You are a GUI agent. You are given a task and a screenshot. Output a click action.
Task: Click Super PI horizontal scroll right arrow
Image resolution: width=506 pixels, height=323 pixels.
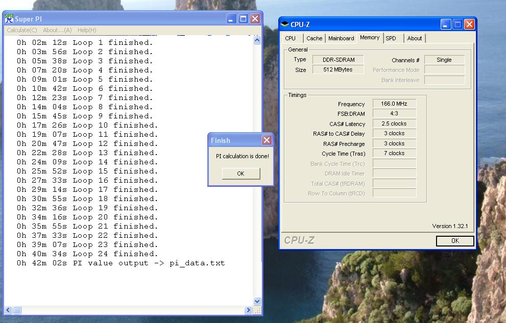point(248,310)
